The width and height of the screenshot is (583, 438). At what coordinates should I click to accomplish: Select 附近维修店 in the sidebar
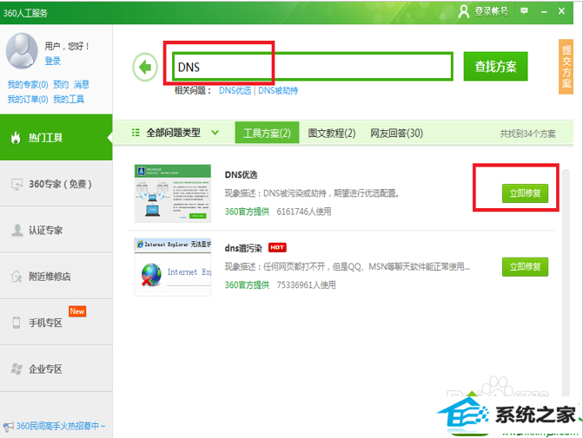tap(56, 277)
